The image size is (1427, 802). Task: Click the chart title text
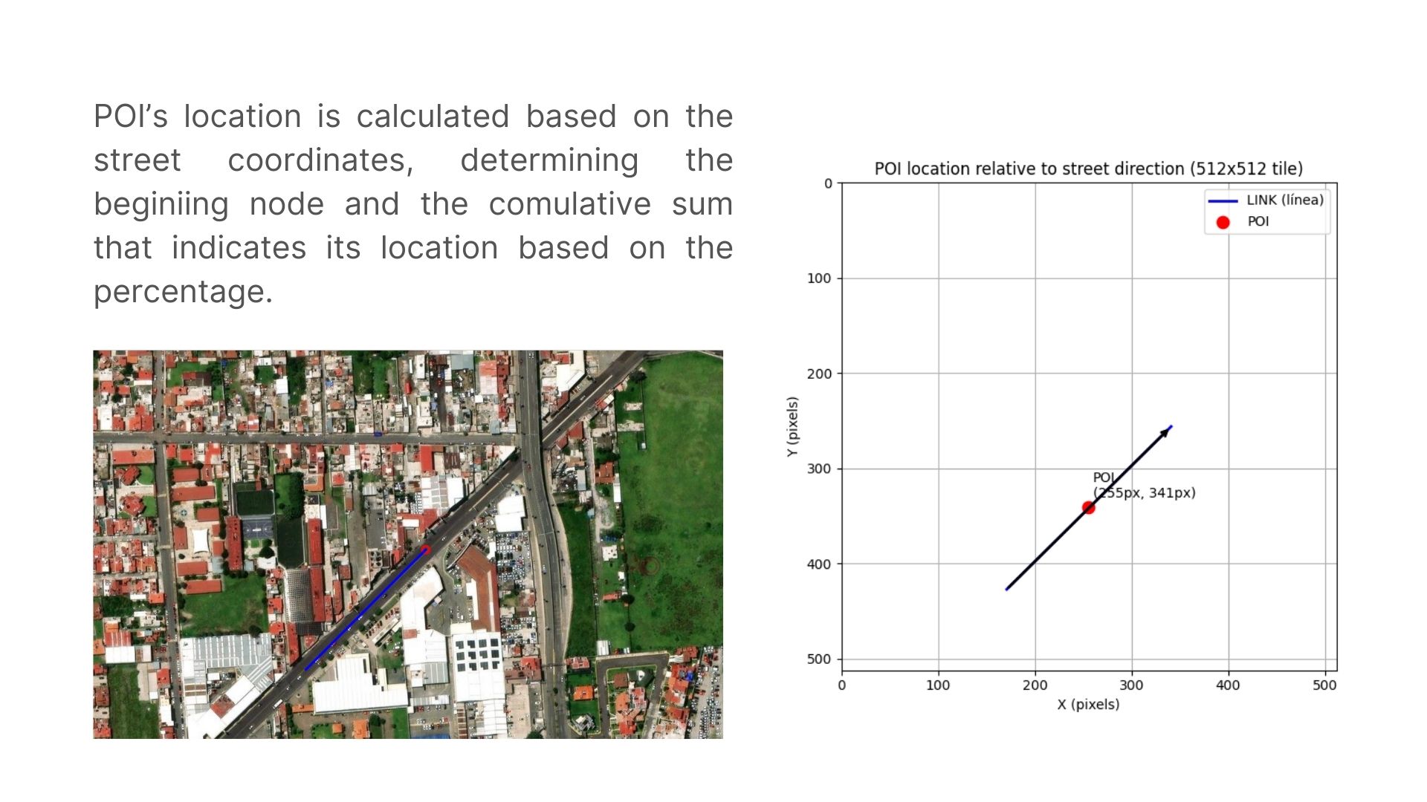point(1088,169)
